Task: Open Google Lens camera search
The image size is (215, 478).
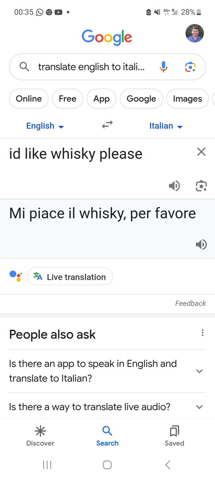Action: 190,67
